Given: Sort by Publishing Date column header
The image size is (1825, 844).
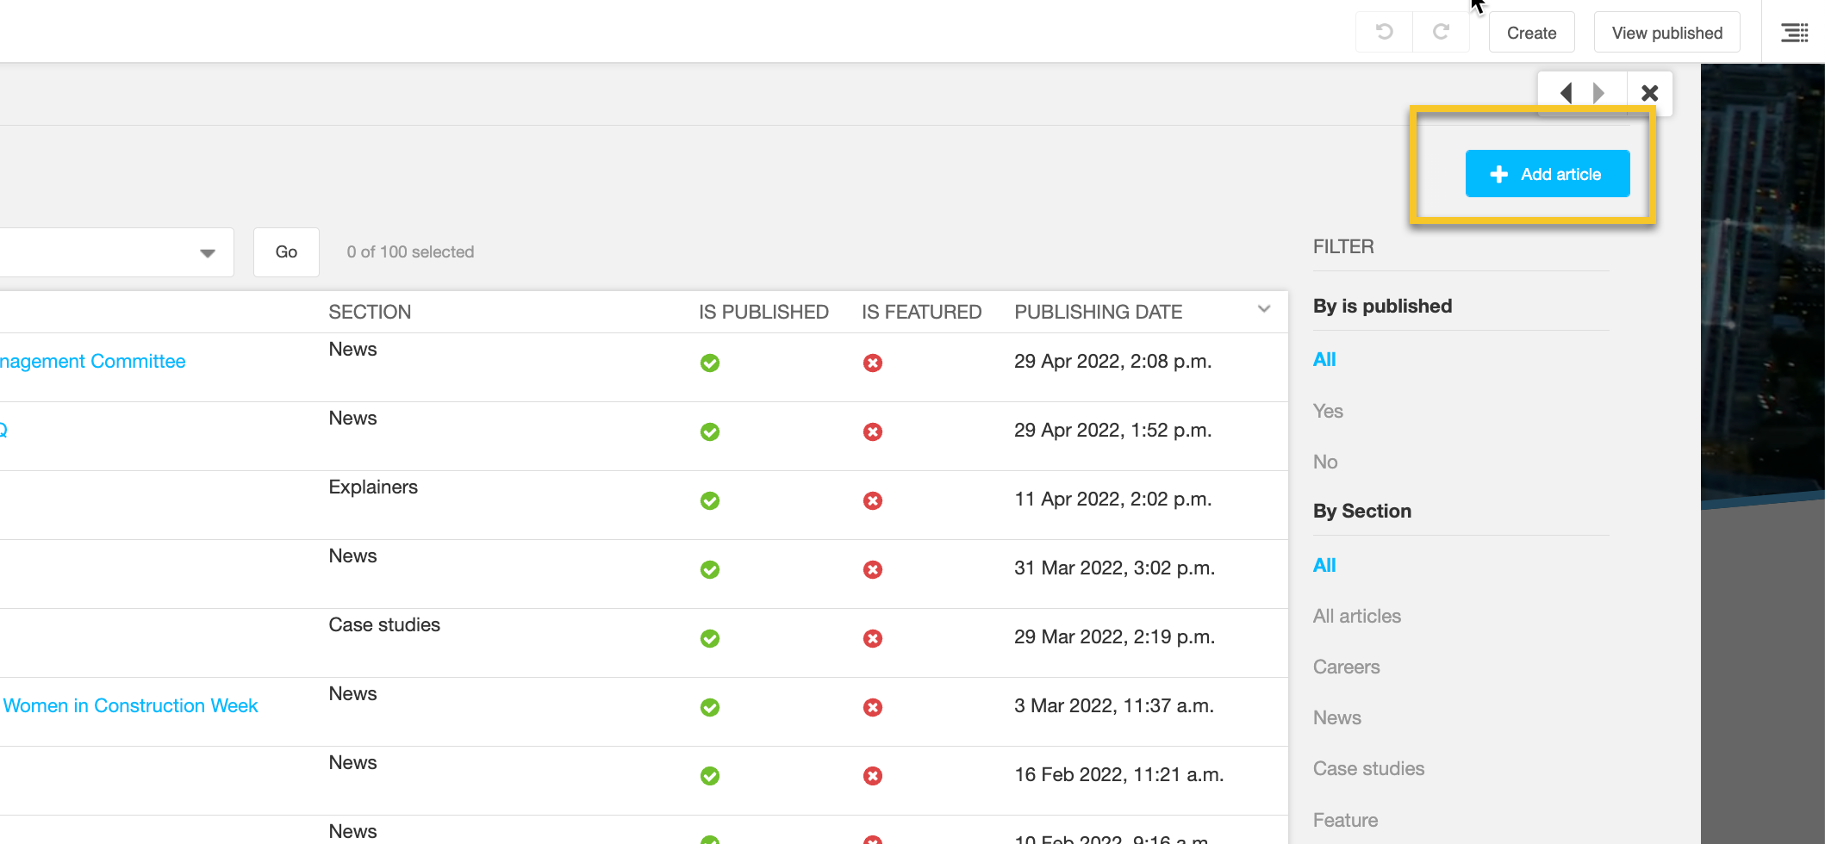Looking at the screenshot, I should 1098,312.
